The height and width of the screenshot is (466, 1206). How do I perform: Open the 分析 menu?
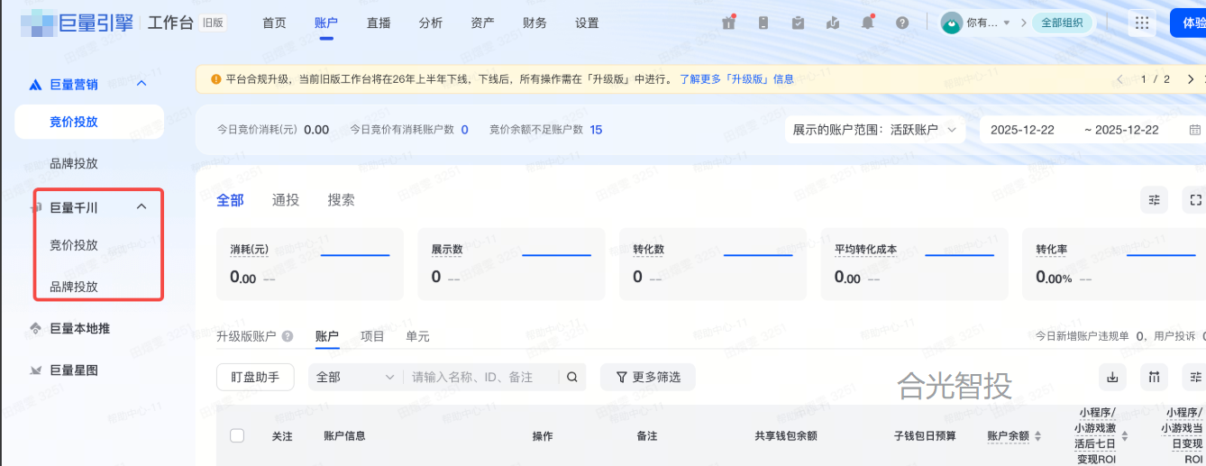pos(431,23)
